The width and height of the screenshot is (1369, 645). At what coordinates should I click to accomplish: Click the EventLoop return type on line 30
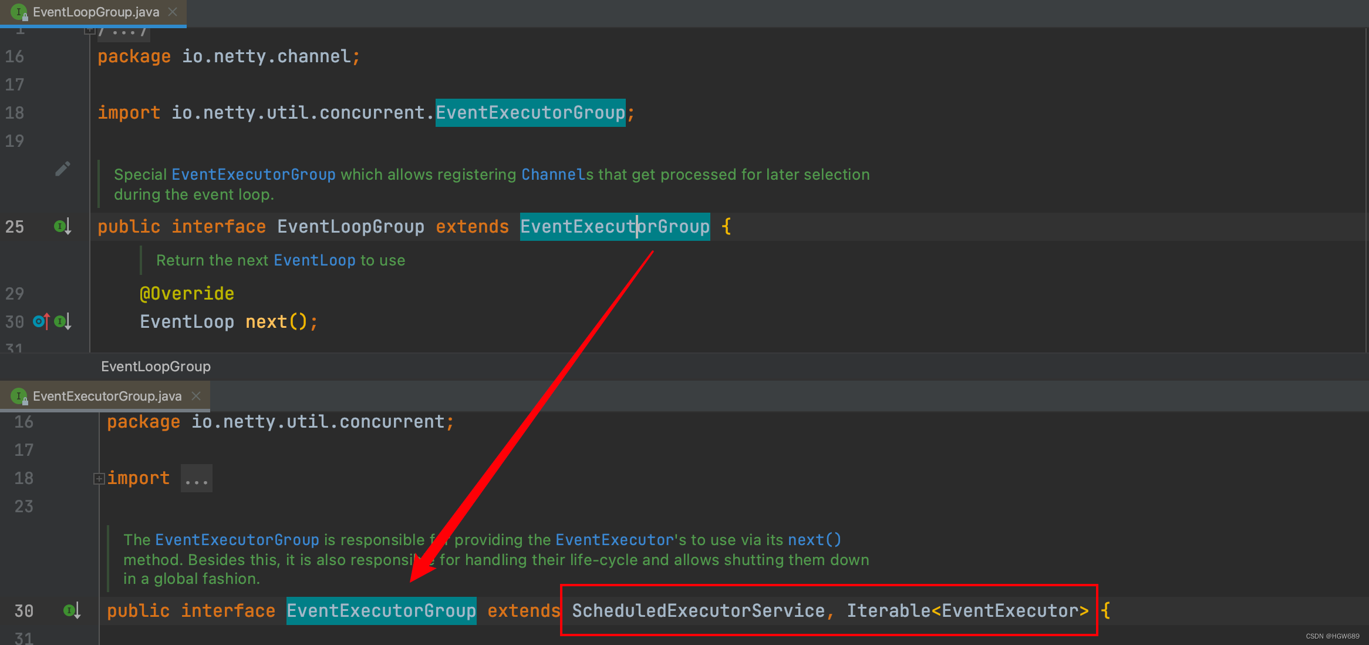click(x=187, y=322)
